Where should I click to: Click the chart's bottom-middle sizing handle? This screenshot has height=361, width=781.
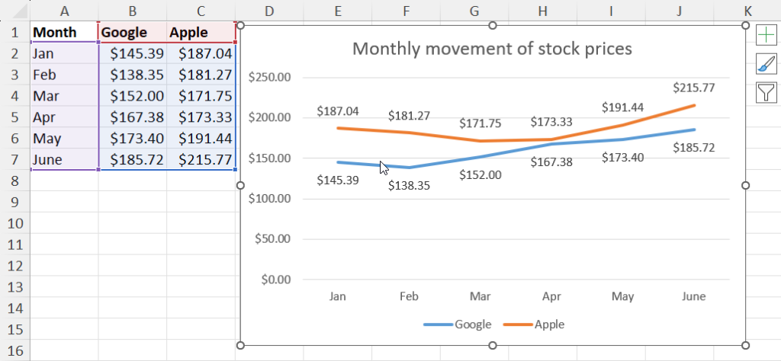pos(493,345)
